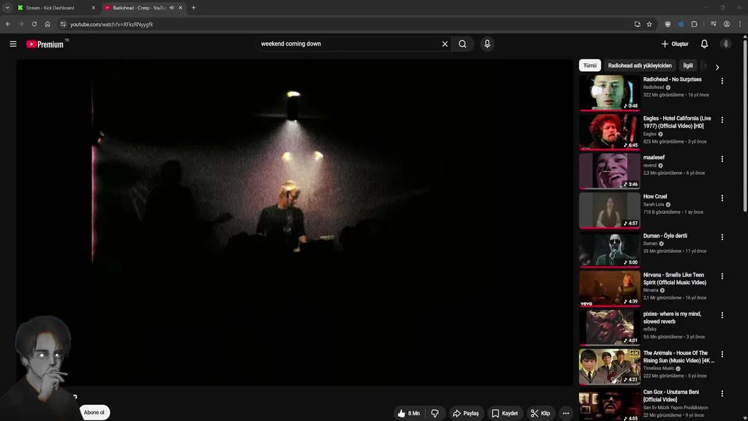
Task: Play Eagles Hotel California thumbnail
Action: (x=610, y=132)
